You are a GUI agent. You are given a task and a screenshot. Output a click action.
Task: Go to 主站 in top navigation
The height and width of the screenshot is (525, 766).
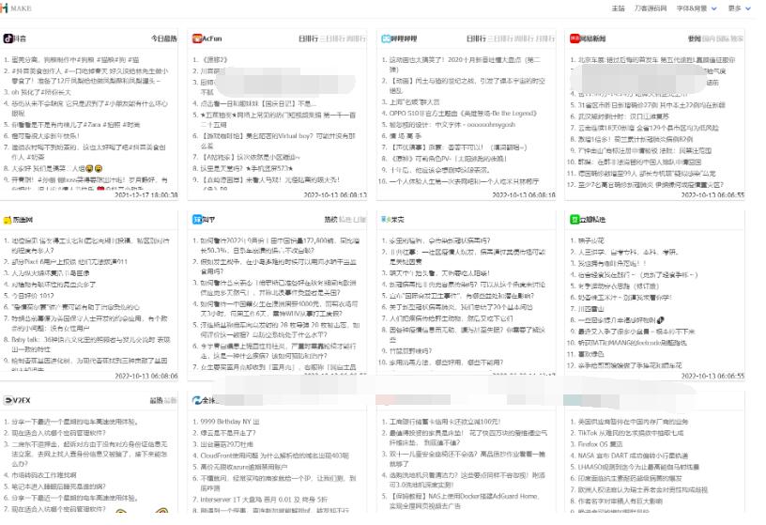tap(618, 8)
